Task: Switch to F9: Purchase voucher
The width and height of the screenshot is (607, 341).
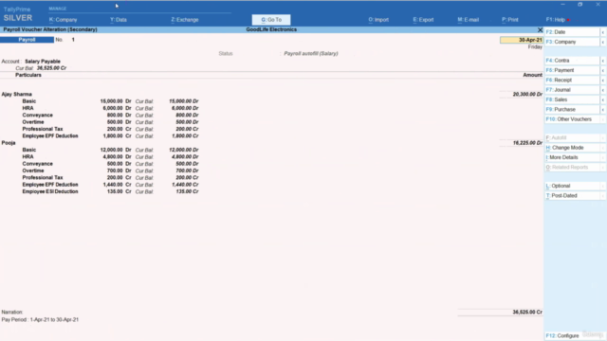Action: (572, 110)
